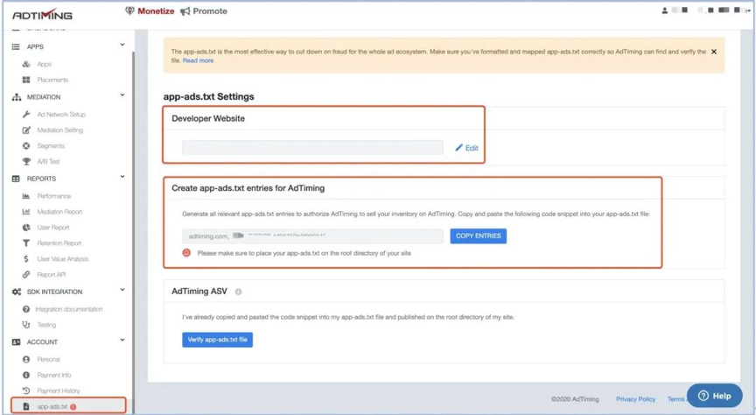
Task: Open the User Report
Action: tap(53, 228)
